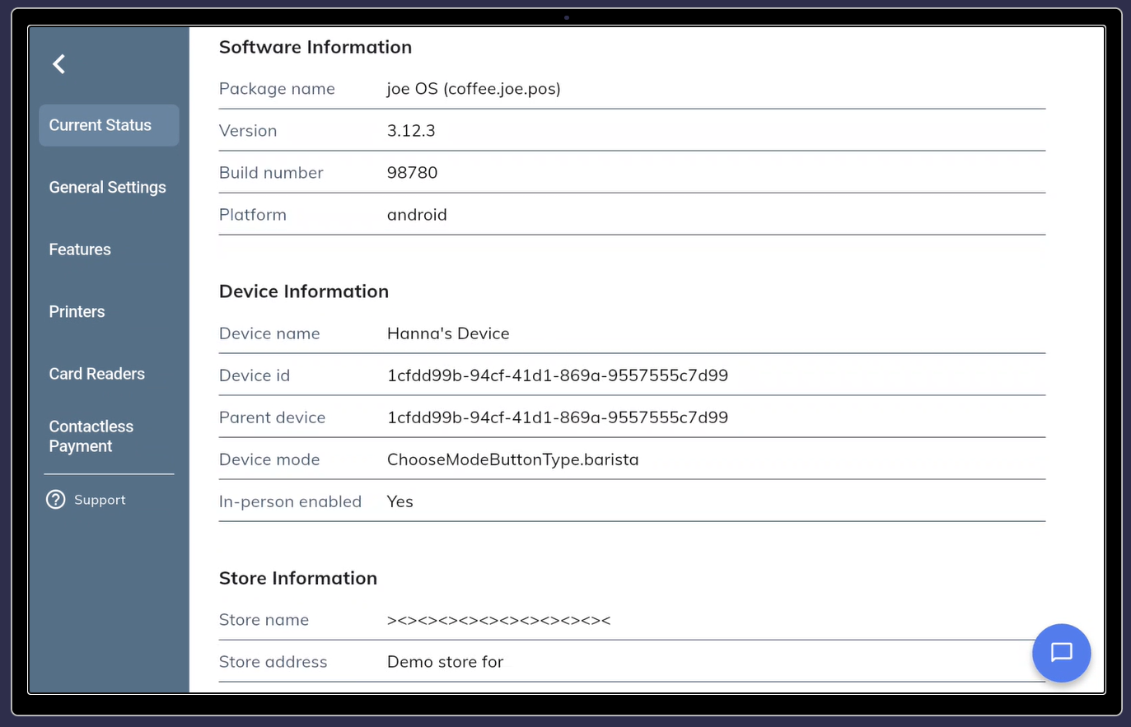1131x727 pixels.
Task: Click the package name value joe OS (coffee.joe.pos)
Action: click(474, 89)
